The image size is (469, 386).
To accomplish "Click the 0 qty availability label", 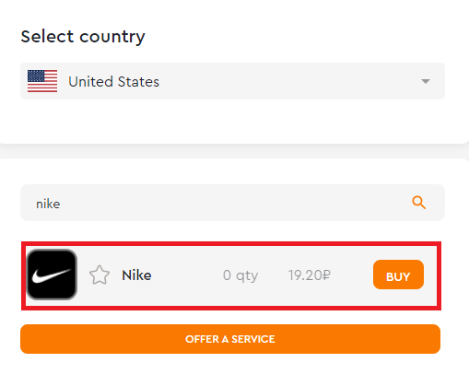I will 240,275.
